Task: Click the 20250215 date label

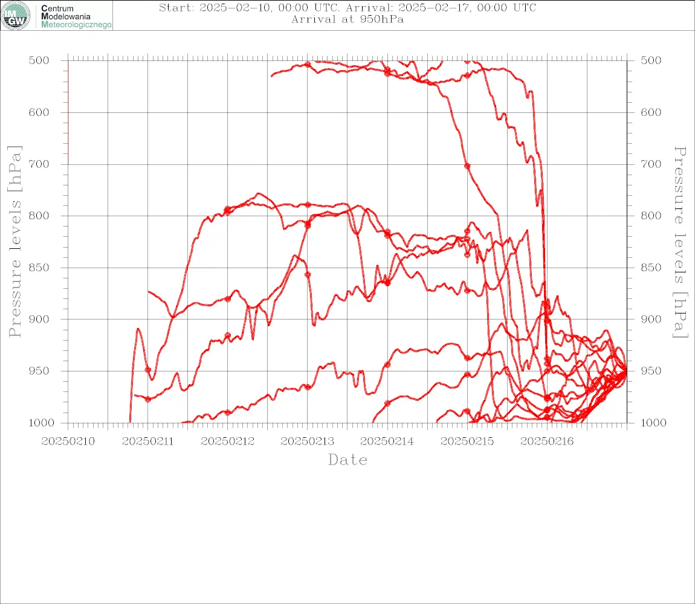Action: [x=467, y=442]
